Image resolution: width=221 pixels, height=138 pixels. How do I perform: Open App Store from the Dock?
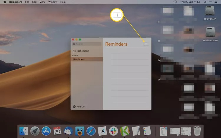pos(46,131)
